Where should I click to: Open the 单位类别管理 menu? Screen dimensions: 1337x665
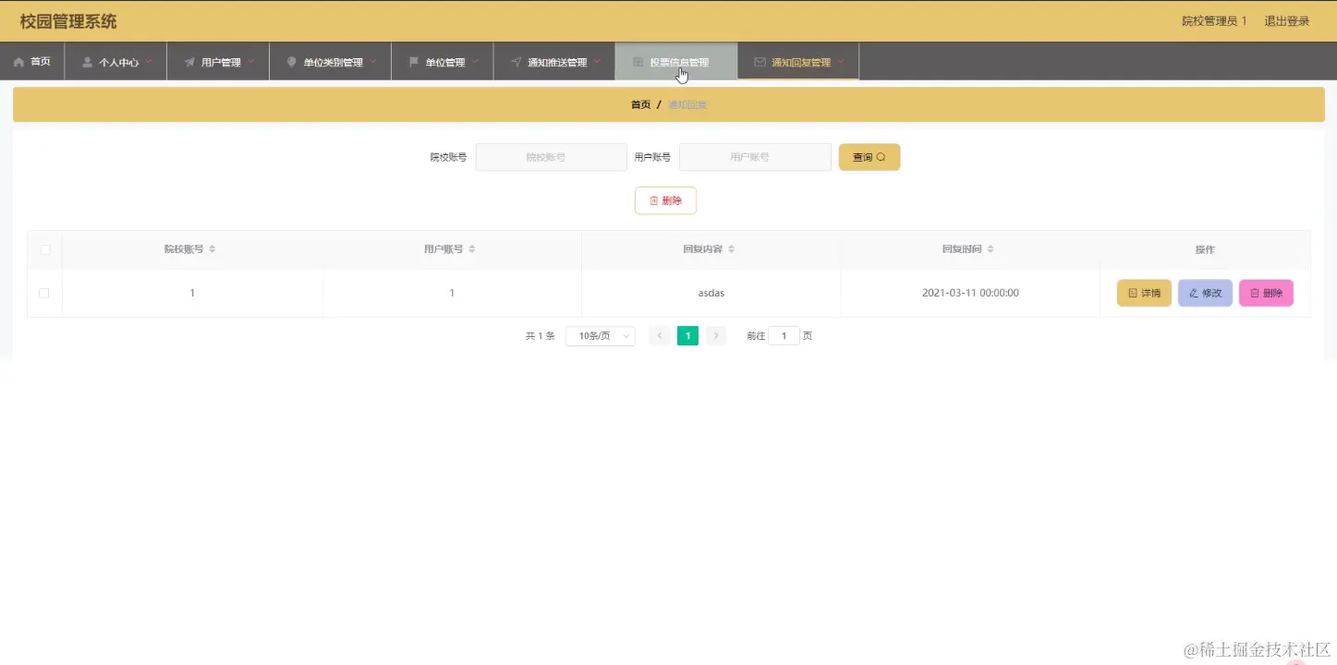tap(331, 62)
